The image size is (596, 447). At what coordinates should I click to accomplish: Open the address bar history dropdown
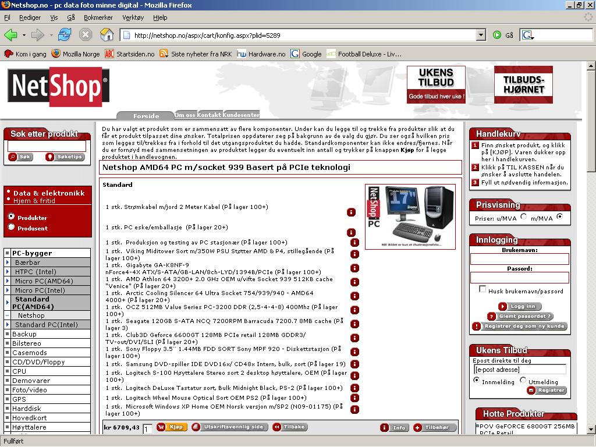pyautogui.click(x=481, y=36)
